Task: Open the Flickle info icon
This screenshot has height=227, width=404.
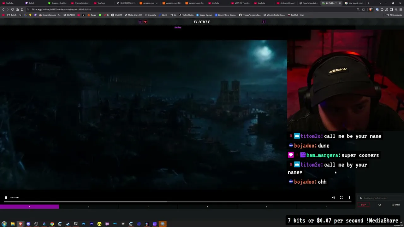Action: pos(264,22)
